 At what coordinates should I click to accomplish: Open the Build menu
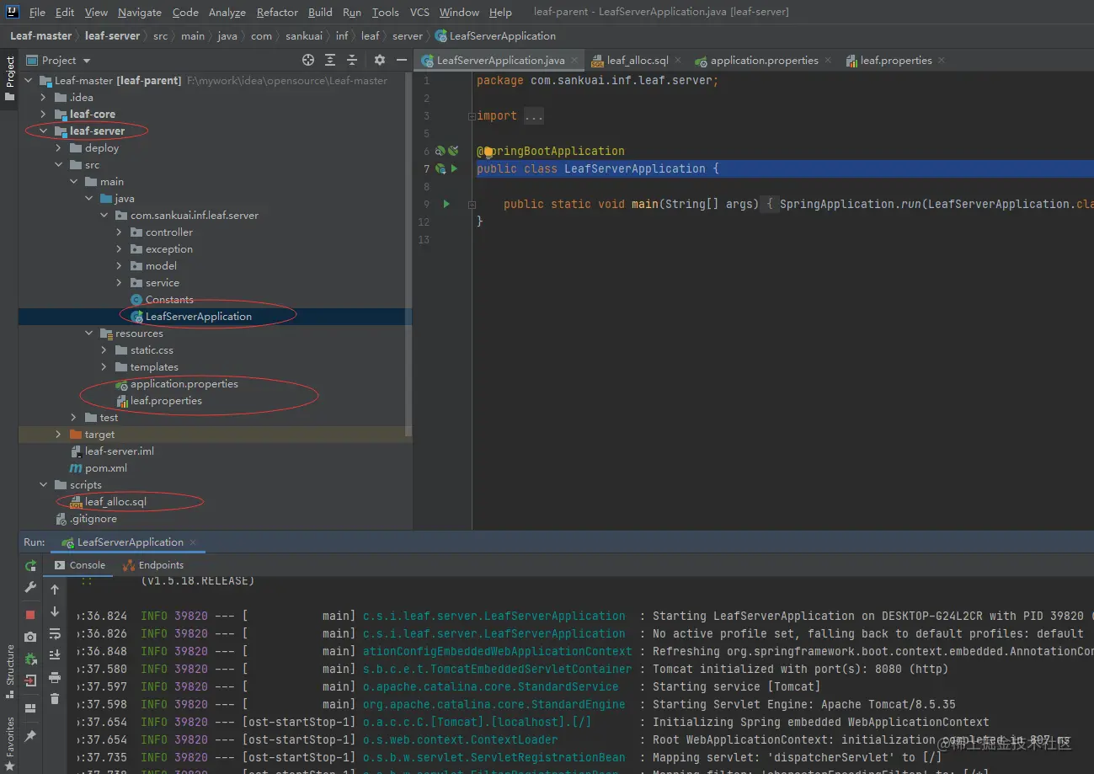(x=320, y=13)
